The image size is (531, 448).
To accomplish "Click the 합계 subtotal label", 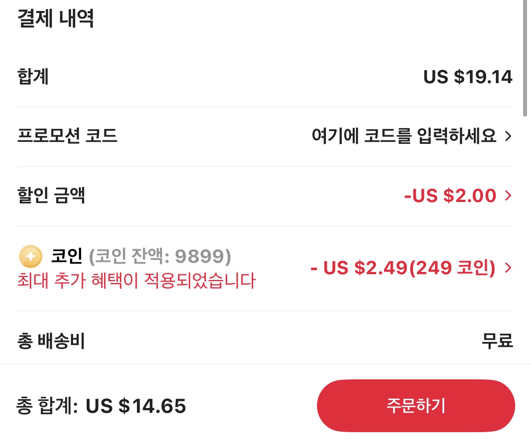I will (33, 77).
